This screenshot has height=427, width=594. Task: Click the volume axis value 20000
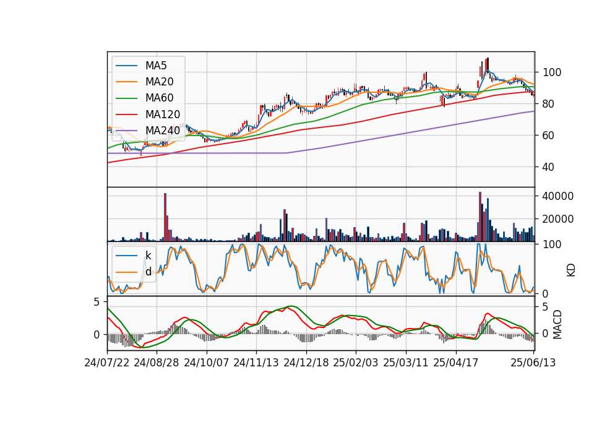(x=558, y=219)
